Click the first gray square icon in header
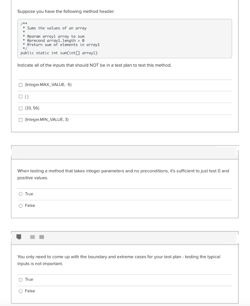The height and width of the screenshot is (306, 250). point(32,237)
